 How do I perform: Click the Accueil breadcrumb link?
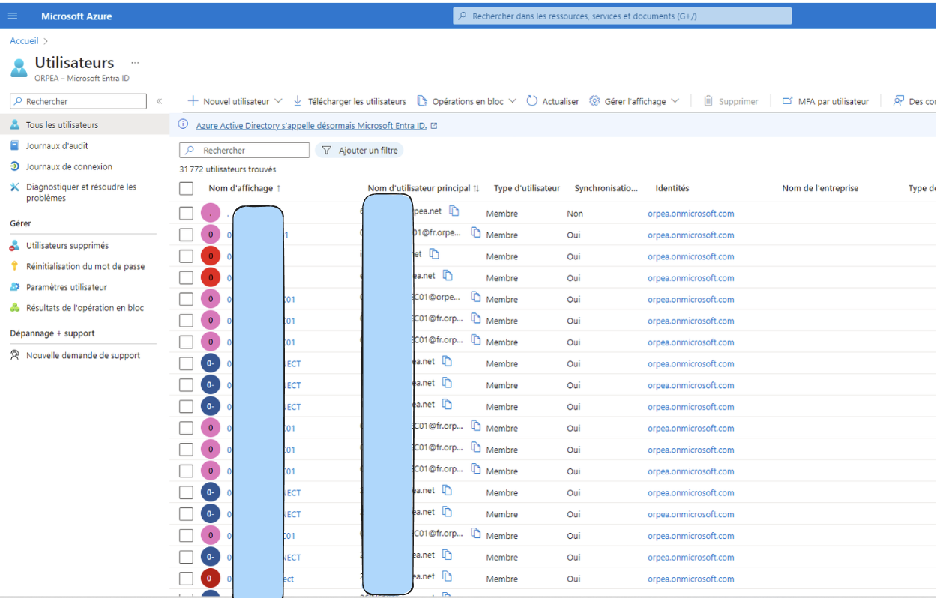coord(24,41)
